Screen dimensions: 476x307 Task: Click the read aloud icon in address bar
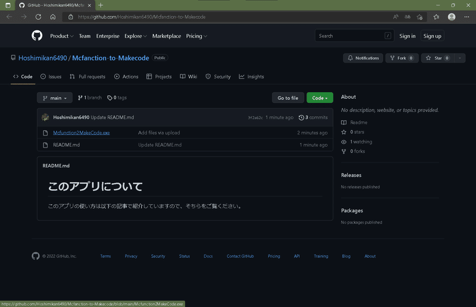[396, 17]
